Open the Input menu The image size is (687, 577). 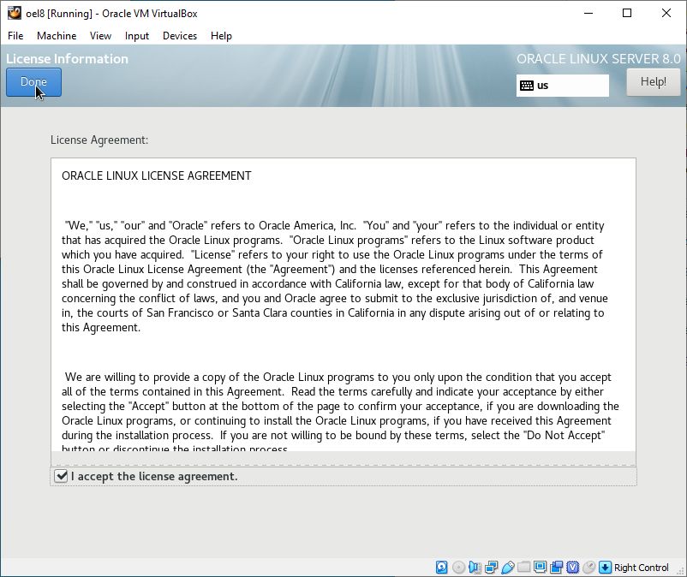(x=137, y=36)
